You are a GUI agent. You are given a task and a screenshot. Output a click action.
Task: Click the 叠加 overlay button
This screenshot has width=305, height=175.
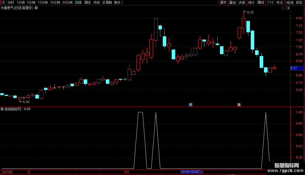pos(232,2)
